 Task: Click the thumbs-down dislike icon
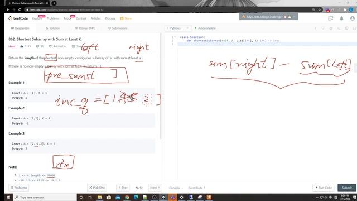pos(37,46)
